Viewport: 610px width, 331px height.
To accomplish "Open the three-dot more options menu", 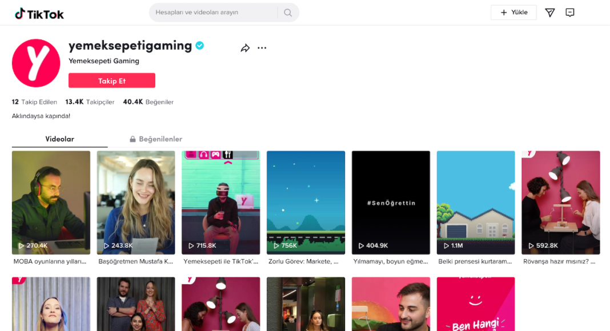I will click(x=262, y=48).
